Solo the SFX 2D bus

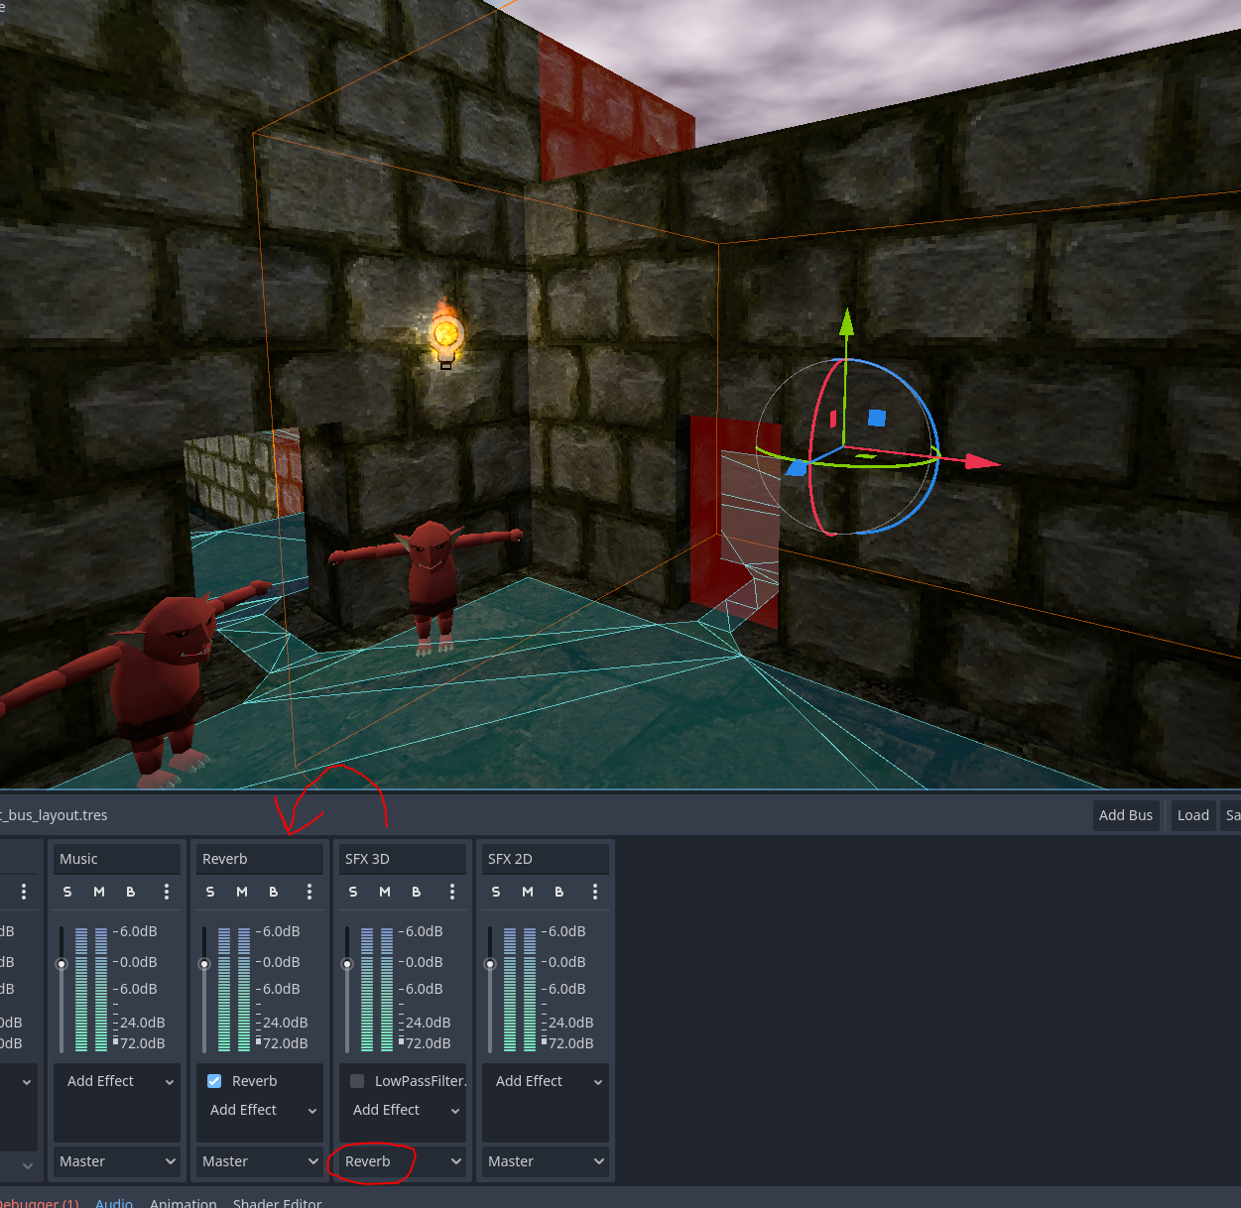(496, 892)
